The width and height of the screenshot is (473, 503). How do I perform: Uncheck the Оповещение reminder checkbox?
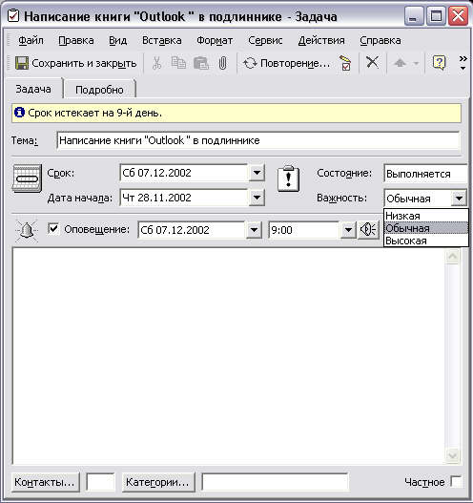tap(53, 229)
